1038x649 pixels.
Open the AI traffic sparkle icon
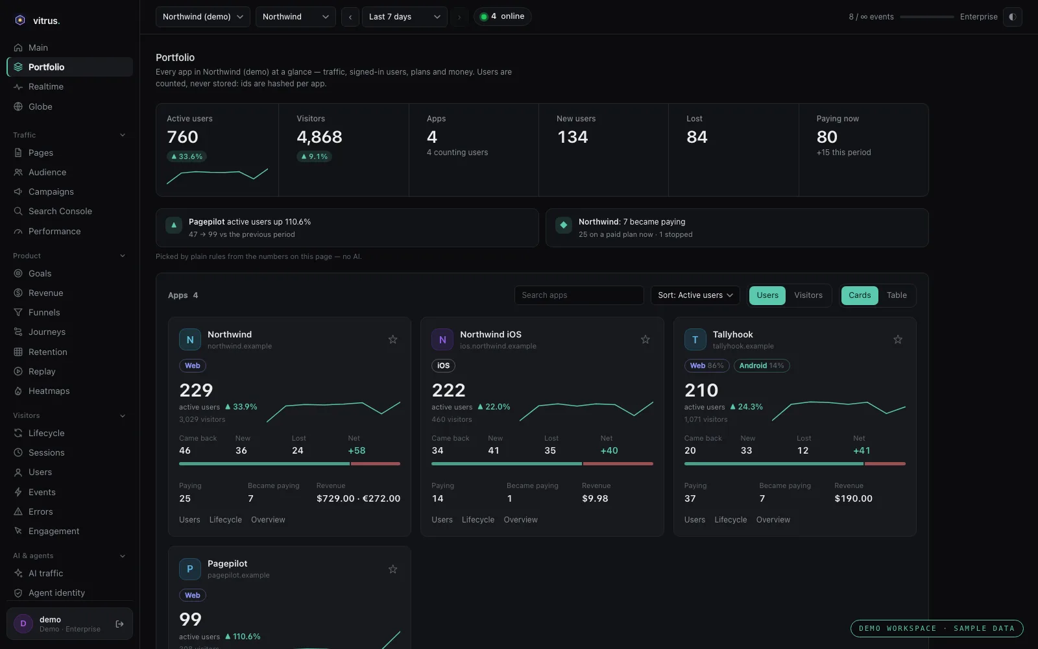click(x=18, y=573)
